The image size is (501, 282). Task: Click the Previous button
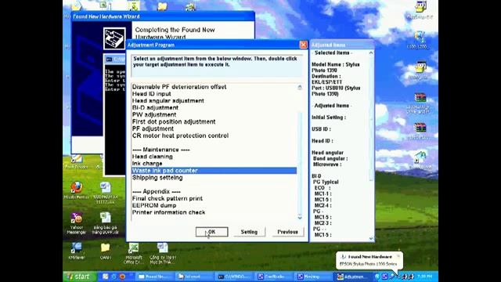pyautogui.click(x=287, y=232)
